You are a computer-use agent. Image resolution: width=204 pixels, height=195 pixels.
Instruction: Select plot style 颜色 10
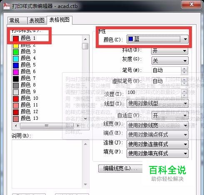pos(25,99)
